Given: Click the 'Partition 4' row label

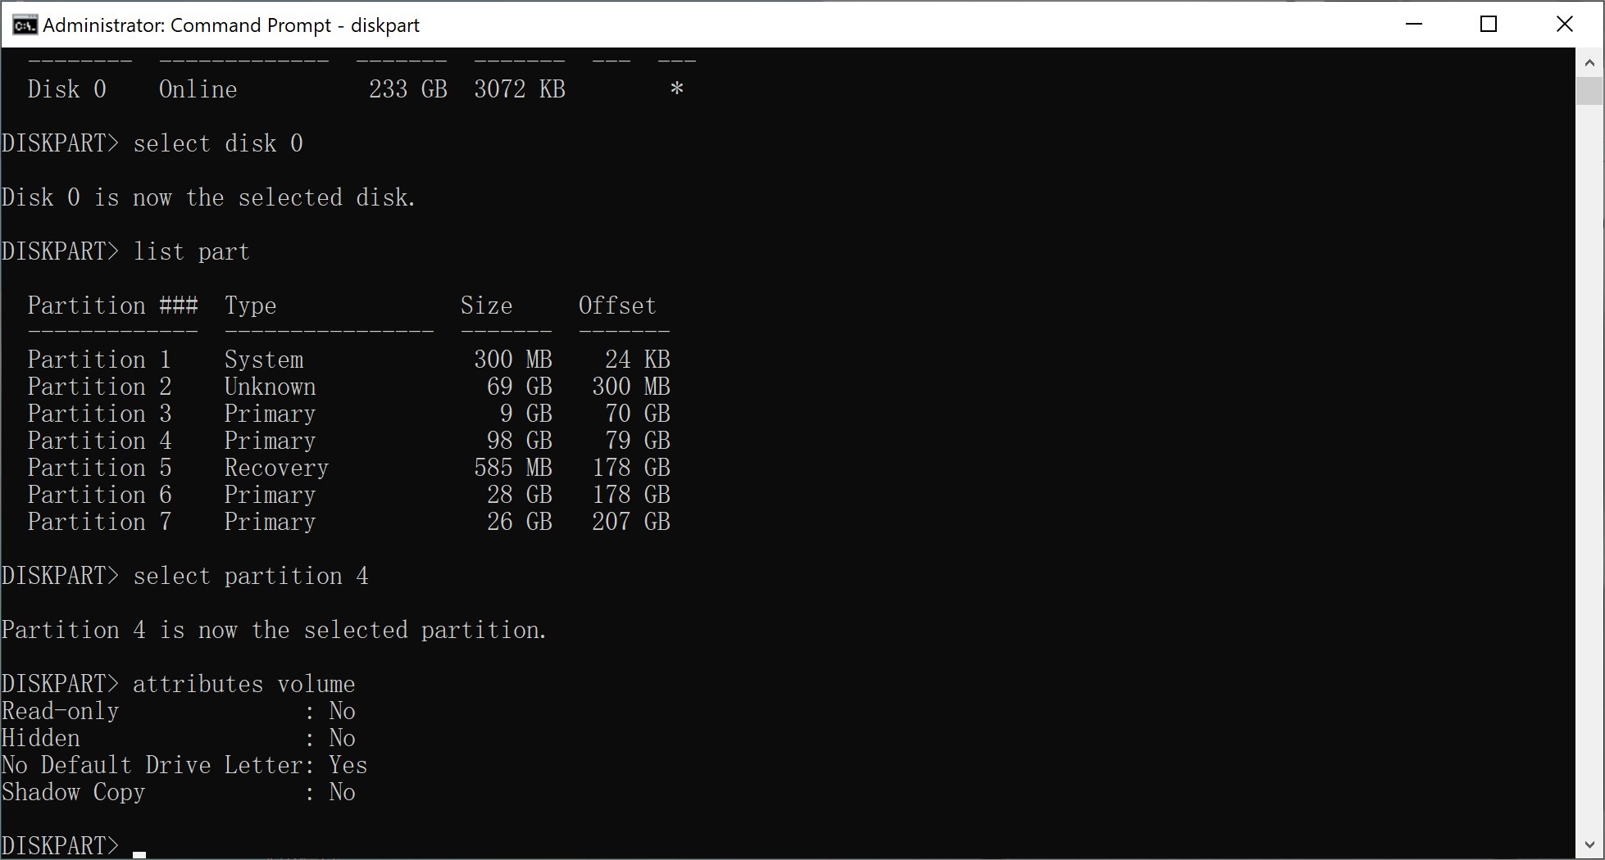Looking at the screenshot, I should (x=100, y=441).
